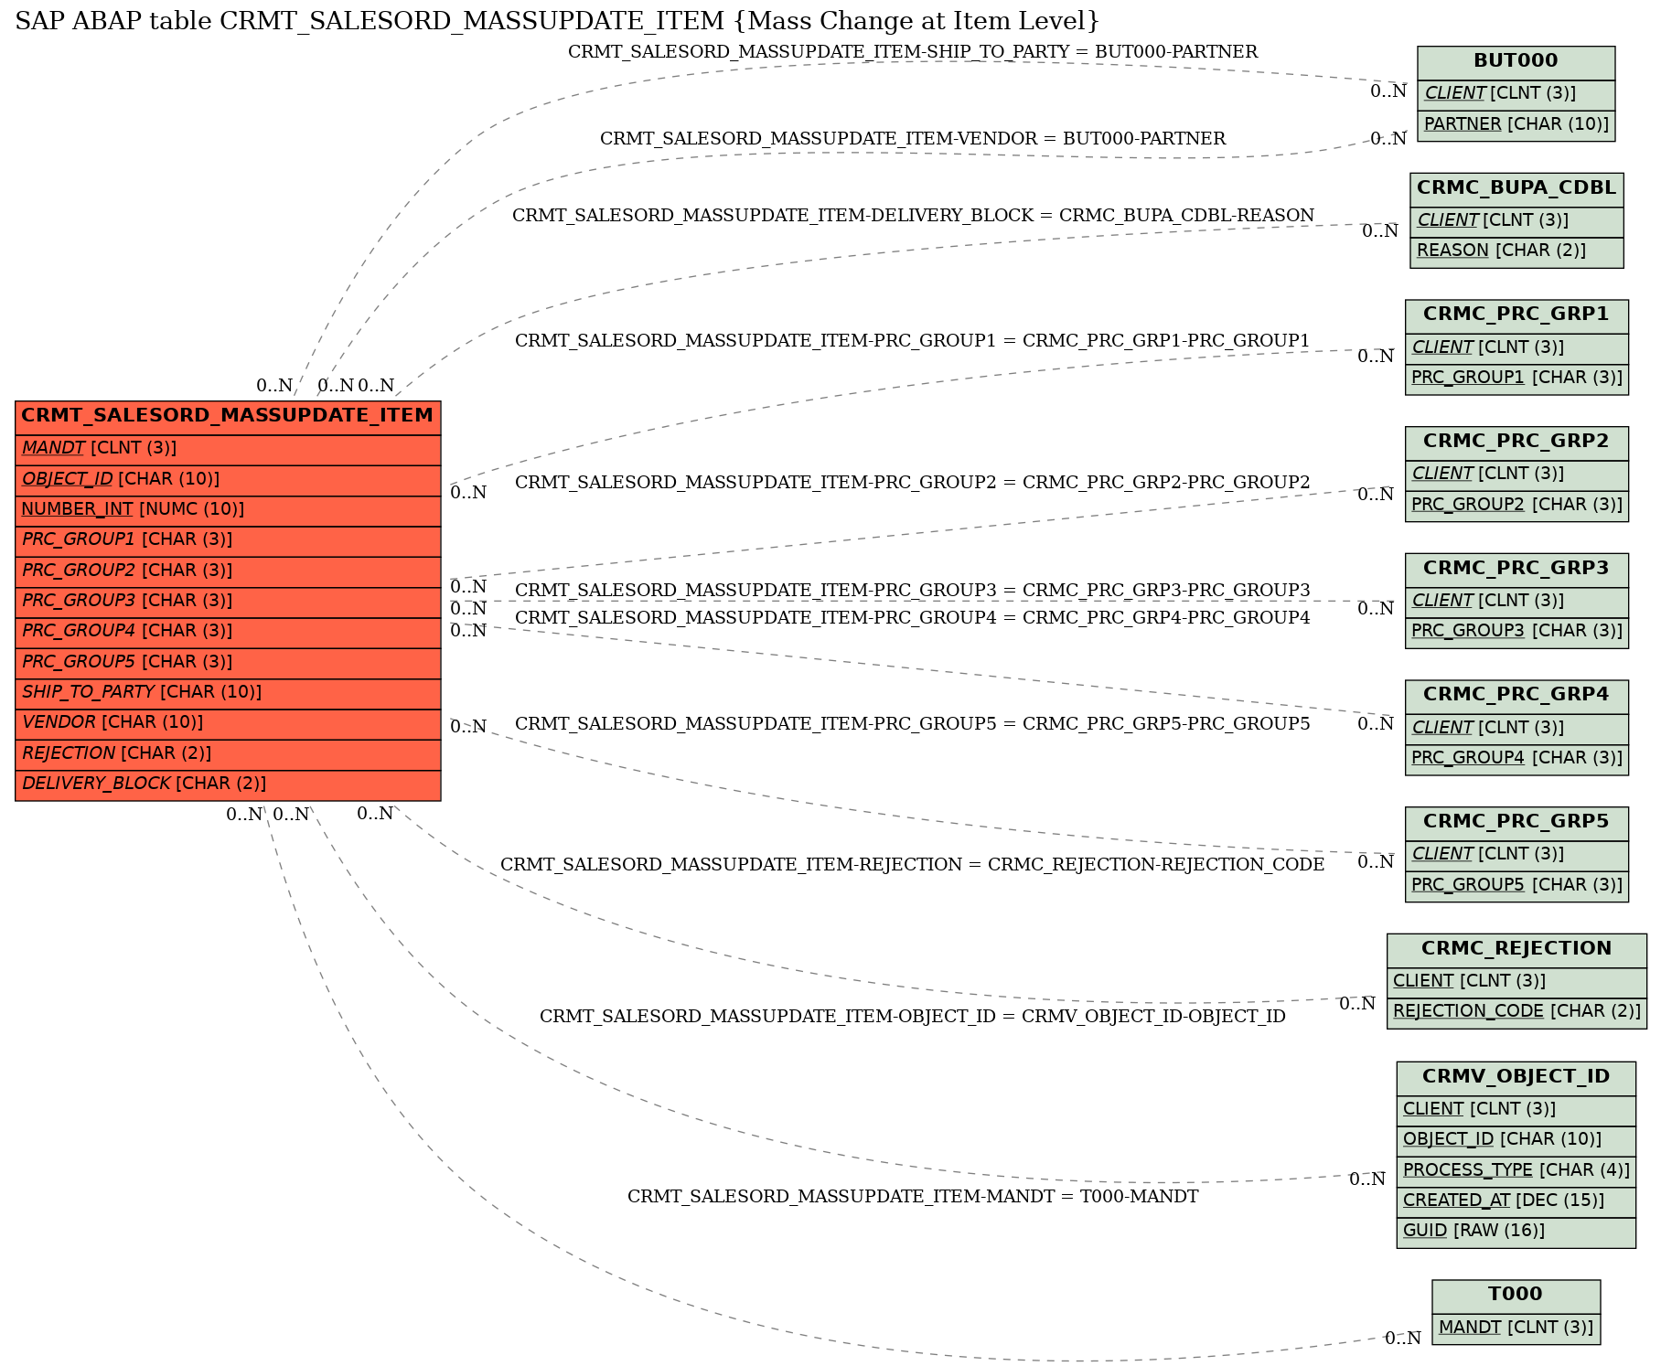Click the MANDT = T000-MANDT relation label

(x=913, y=1197)
